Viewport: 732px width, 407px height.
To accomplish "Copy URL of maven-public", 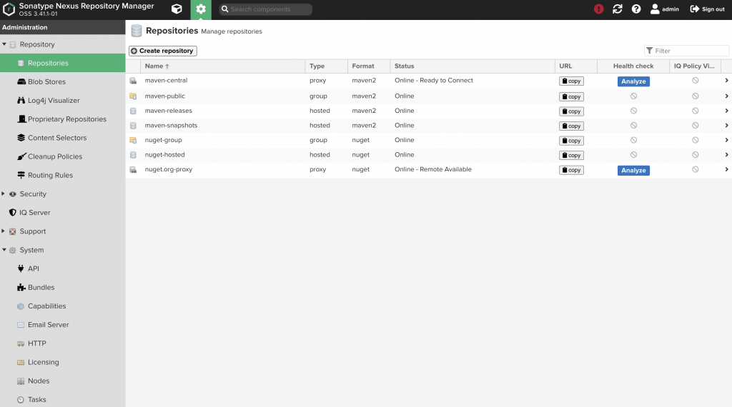I will click(x=571, y=97).
